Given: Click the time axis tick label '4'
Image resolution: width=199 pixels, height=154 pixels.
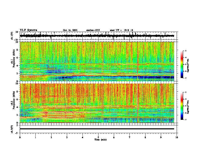Looking at the screenshot, I should pos(83,137).
